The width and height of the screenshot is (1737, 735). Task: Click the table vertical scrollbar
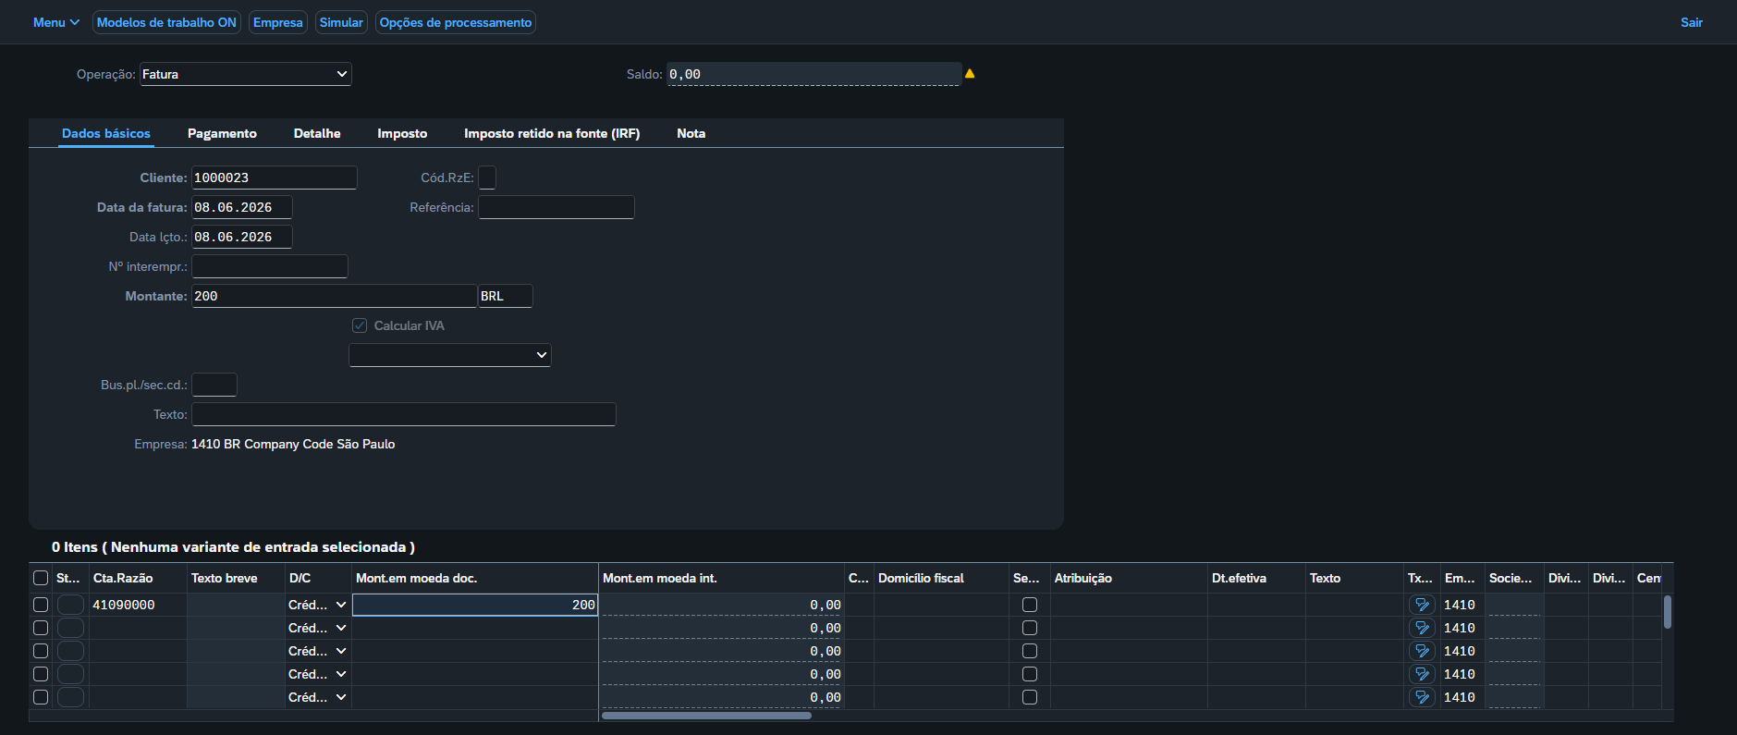(1668, 612)
